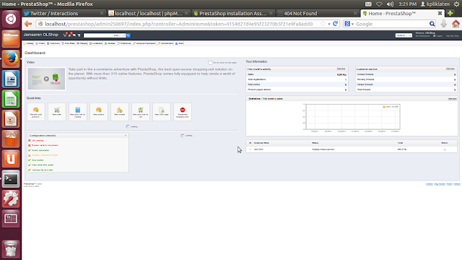Screen dimensions: 462x260
Task: Open the Shipping menu
Action: click(82, 43)
